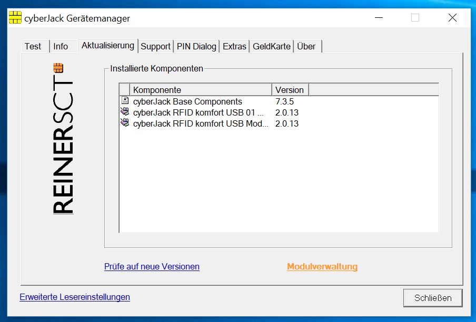Click the icon beside cyberJack RFID komfort USB 01

125,112
